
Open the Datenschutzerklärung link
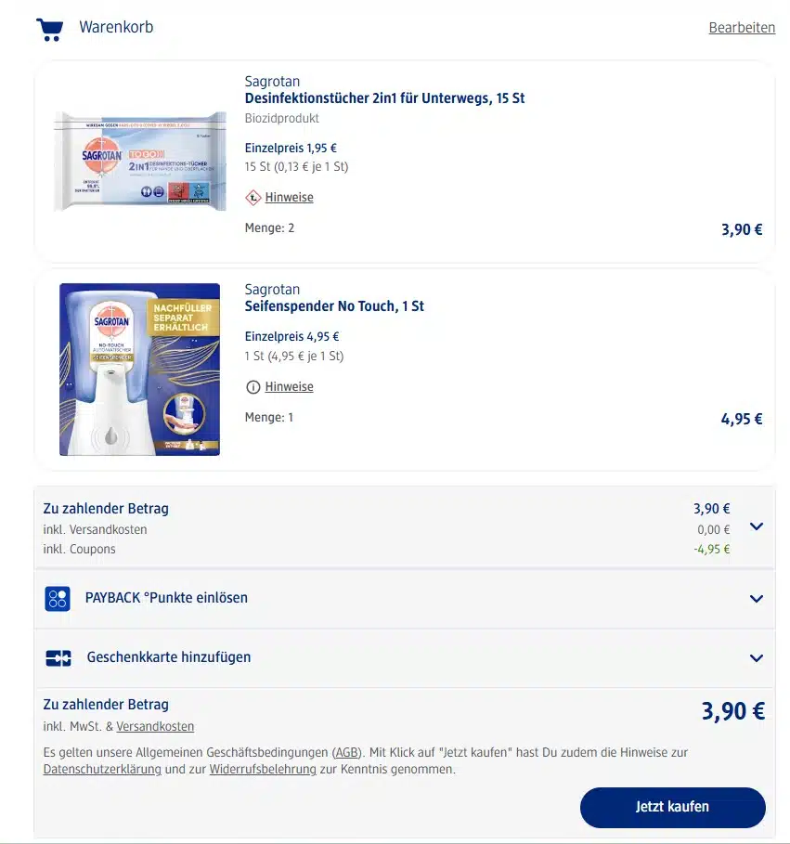(x=102, y=769)
